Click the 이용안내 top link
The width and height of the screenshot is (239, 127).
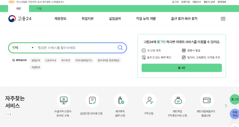(197, 2)
